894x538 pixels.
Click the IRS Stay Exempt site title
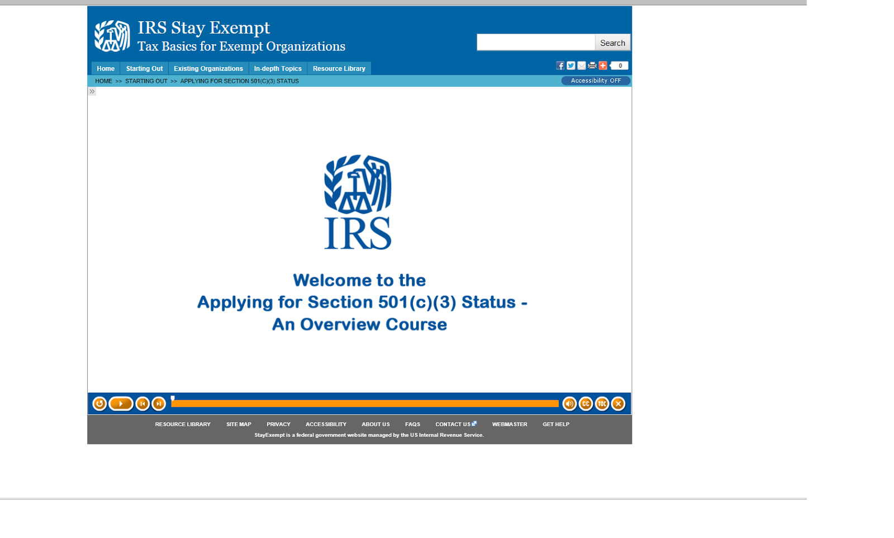(204, 27)
